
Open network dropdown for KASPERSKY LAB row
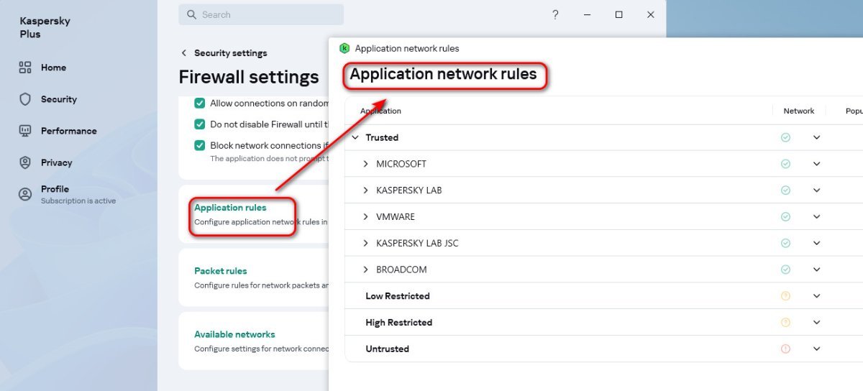(x=816, y=190)
